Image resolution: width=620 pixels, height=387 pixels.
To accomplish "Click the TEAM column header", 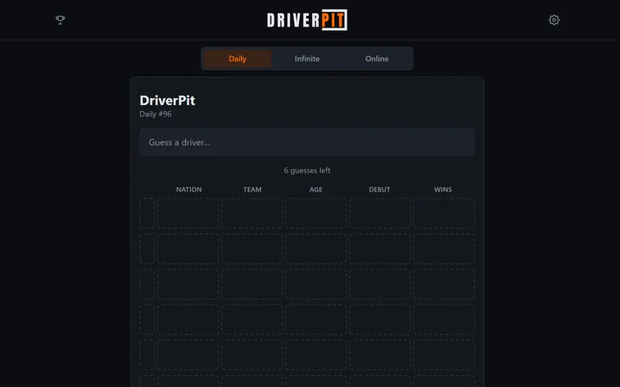I will click(x=253, y=190).
